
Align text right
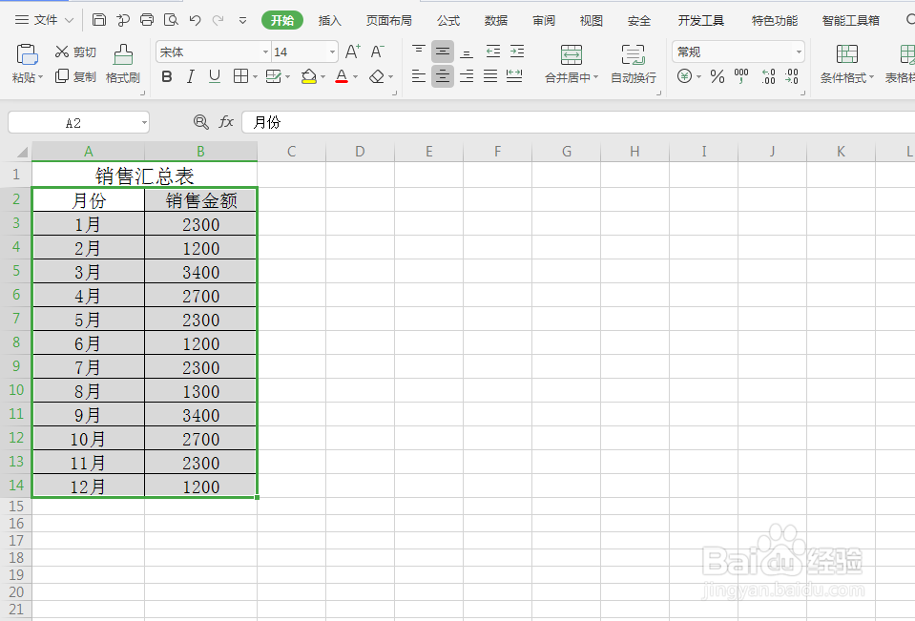pyautogui.click(x=467, y=76)
